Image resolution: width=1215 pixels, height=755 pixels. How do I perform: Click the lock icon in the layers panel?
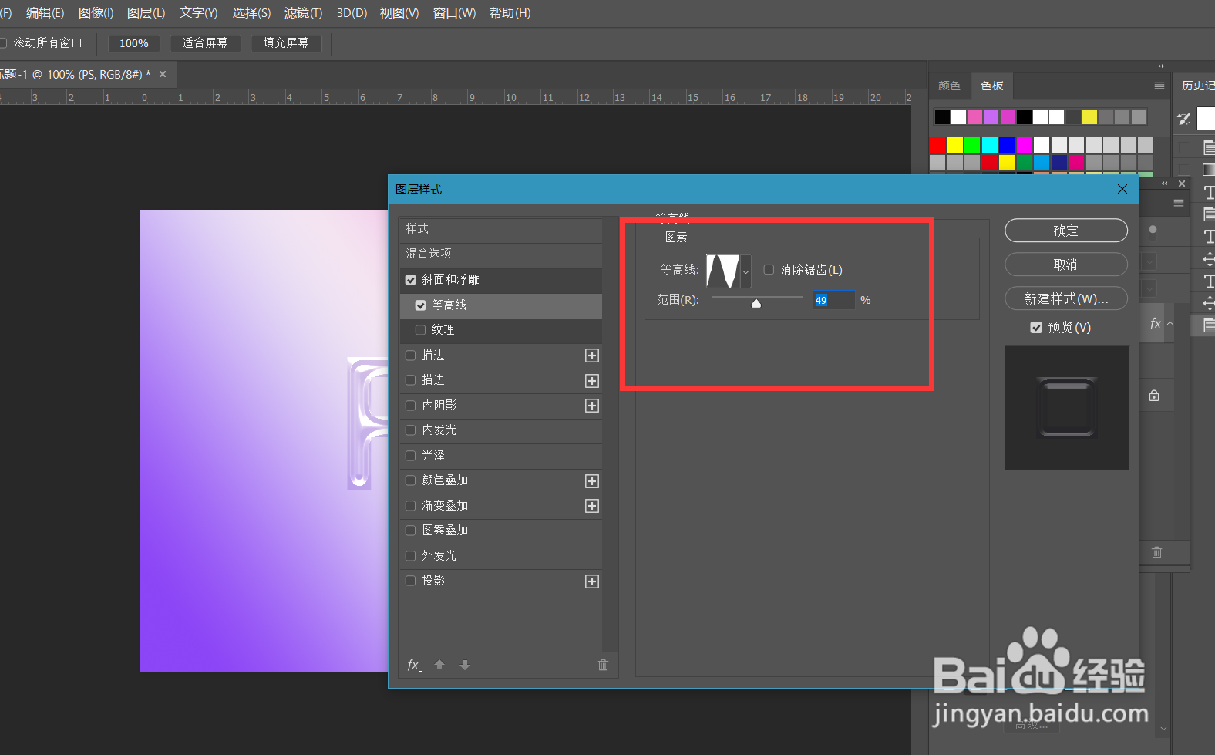tap(1154, 396)
